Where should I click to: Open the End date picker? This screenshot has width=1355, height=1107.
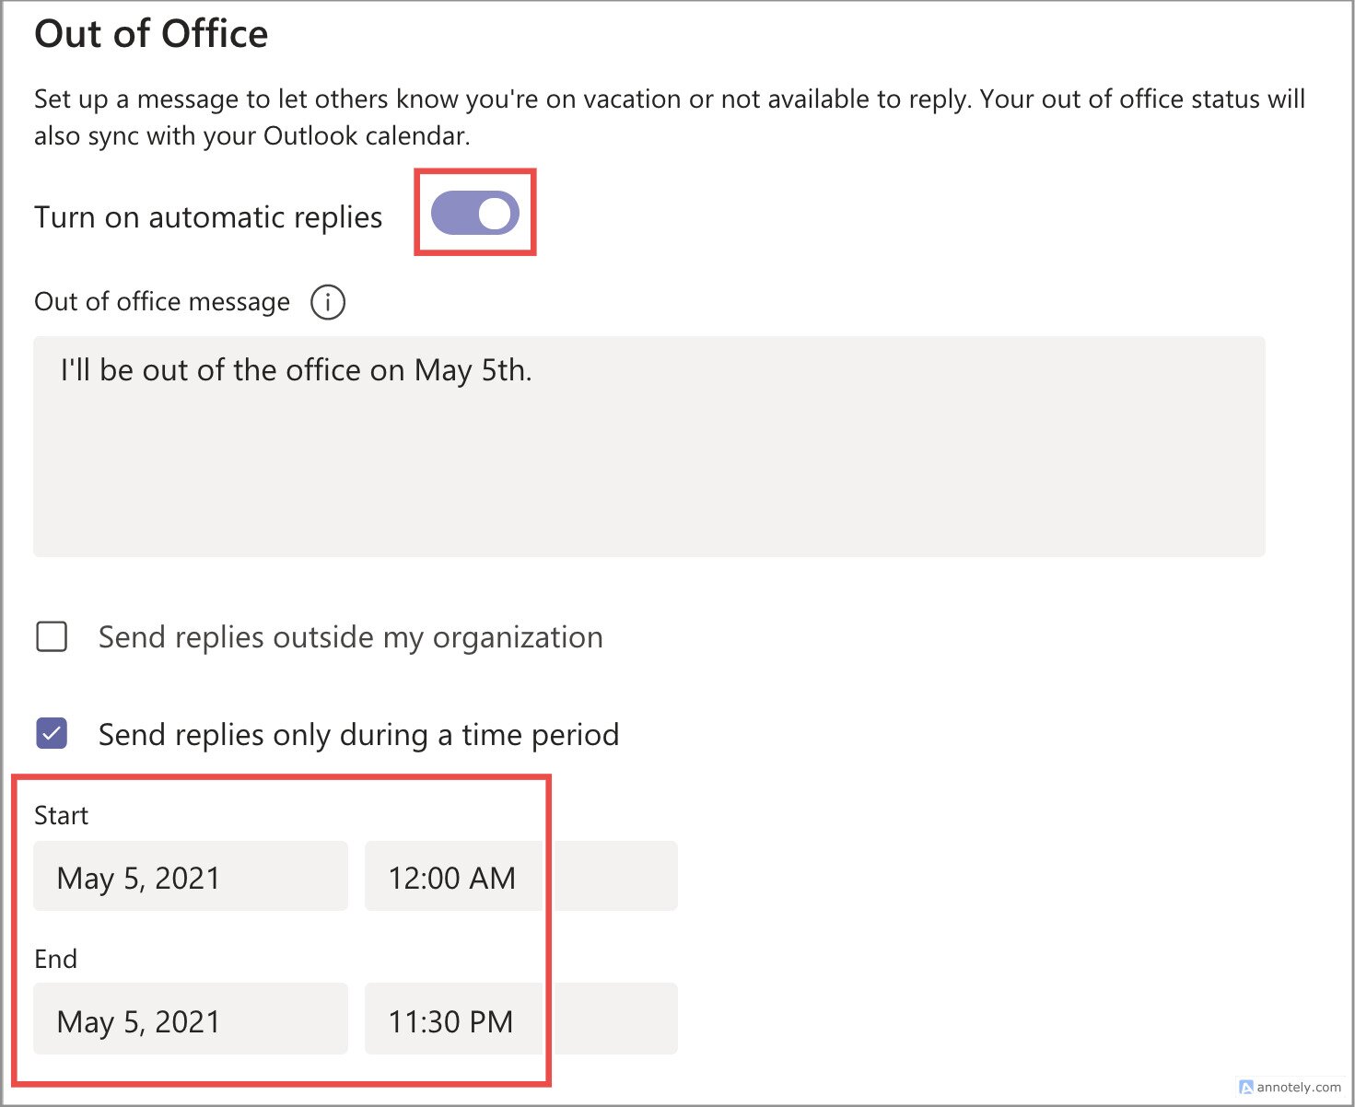(x=189, y=1020)
